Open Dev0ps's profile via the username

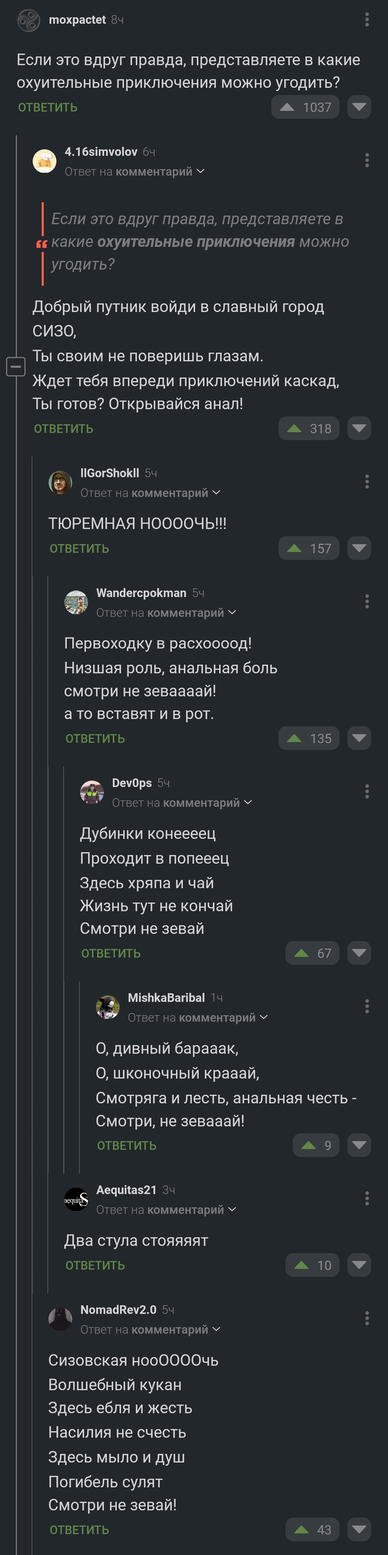(x=131, y=783)
